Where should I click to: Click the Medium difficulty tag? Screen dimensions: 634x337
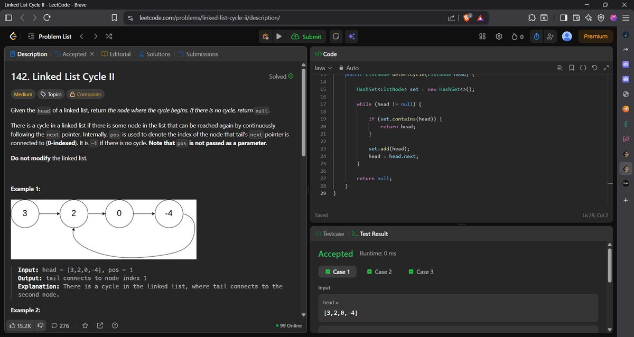point(23,94)
